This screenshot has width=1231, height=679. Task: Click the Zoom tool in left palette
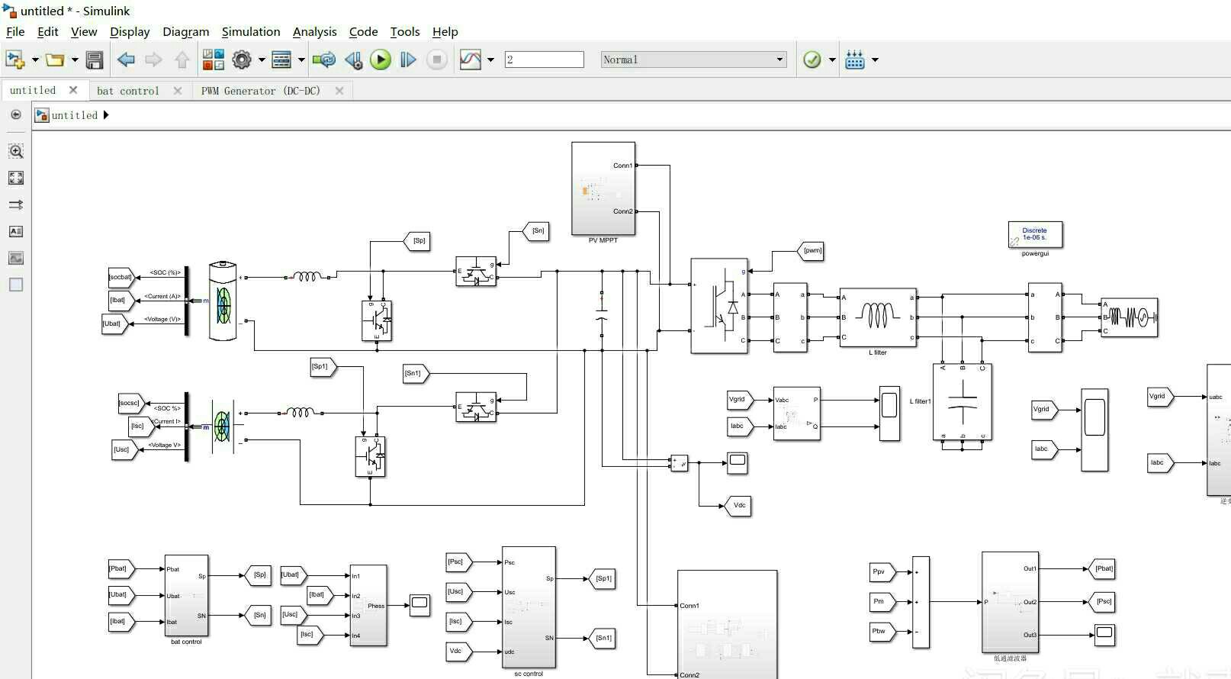tap(16, 151)
